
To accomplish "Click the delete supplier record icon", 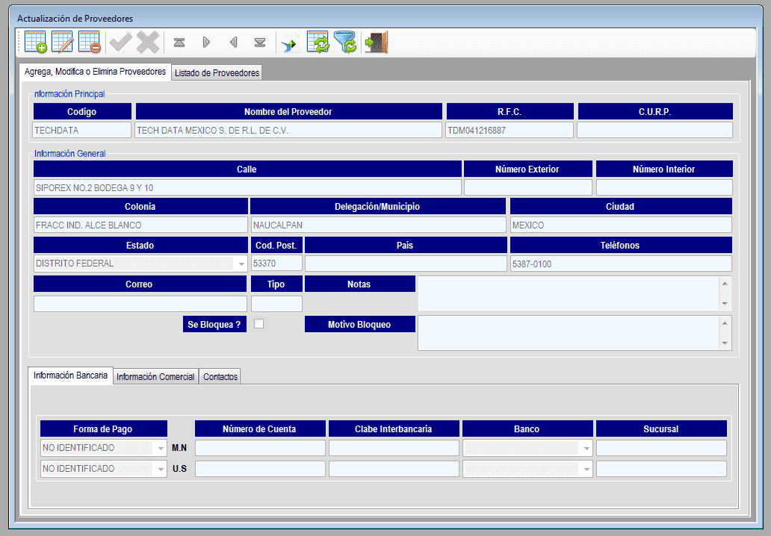I will [90, 42].
